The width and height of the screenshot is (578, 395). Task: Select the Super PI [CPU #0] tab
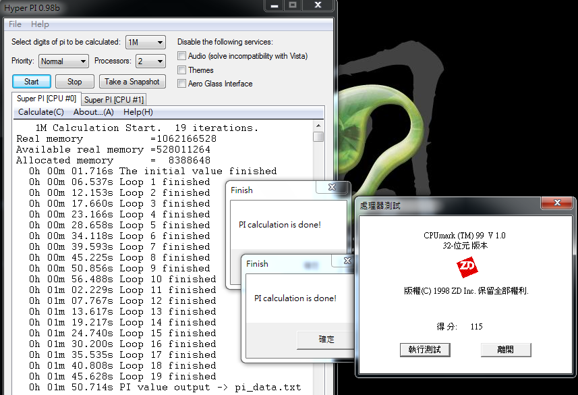pos(47,99)
